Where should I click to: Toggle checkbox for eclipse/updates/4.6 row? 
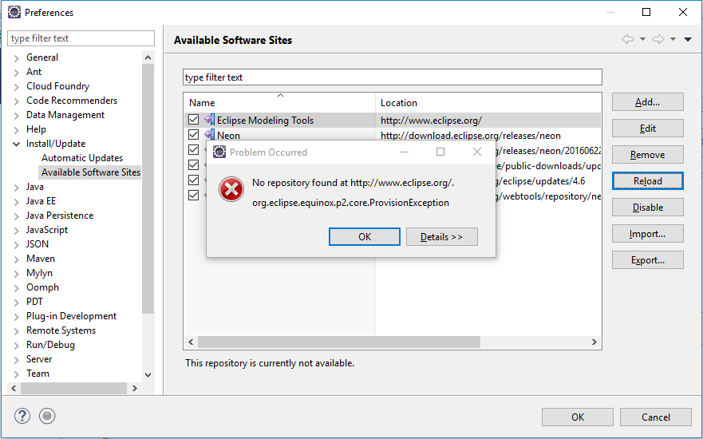(194, 180)
